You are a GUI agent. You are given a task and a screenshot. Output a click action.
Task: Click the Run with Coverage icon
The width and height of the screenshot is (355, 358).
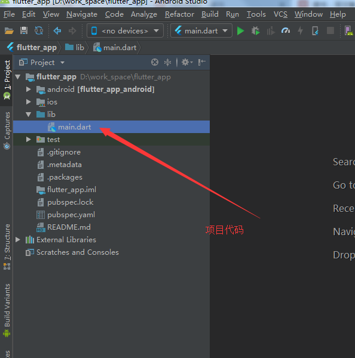point(271,30)
